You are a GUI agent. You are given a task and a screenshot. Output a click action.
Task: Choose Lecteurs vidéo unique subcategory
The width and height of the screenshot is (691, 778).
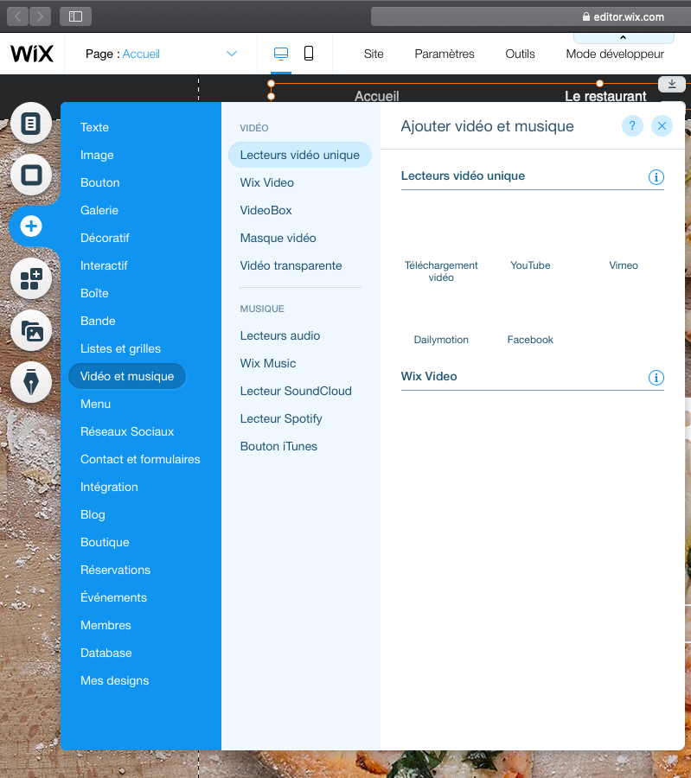click(300, 155)
